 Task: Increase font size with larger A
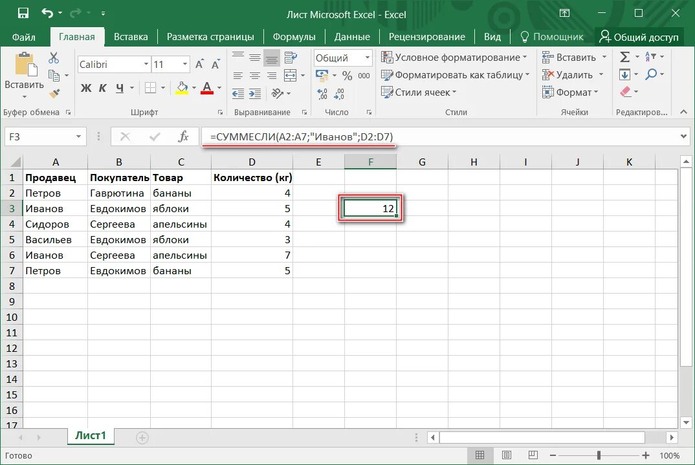[200, 65]
